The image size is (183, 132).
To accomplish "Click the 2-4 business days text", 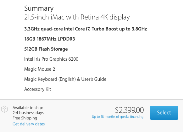I will 28,113.
